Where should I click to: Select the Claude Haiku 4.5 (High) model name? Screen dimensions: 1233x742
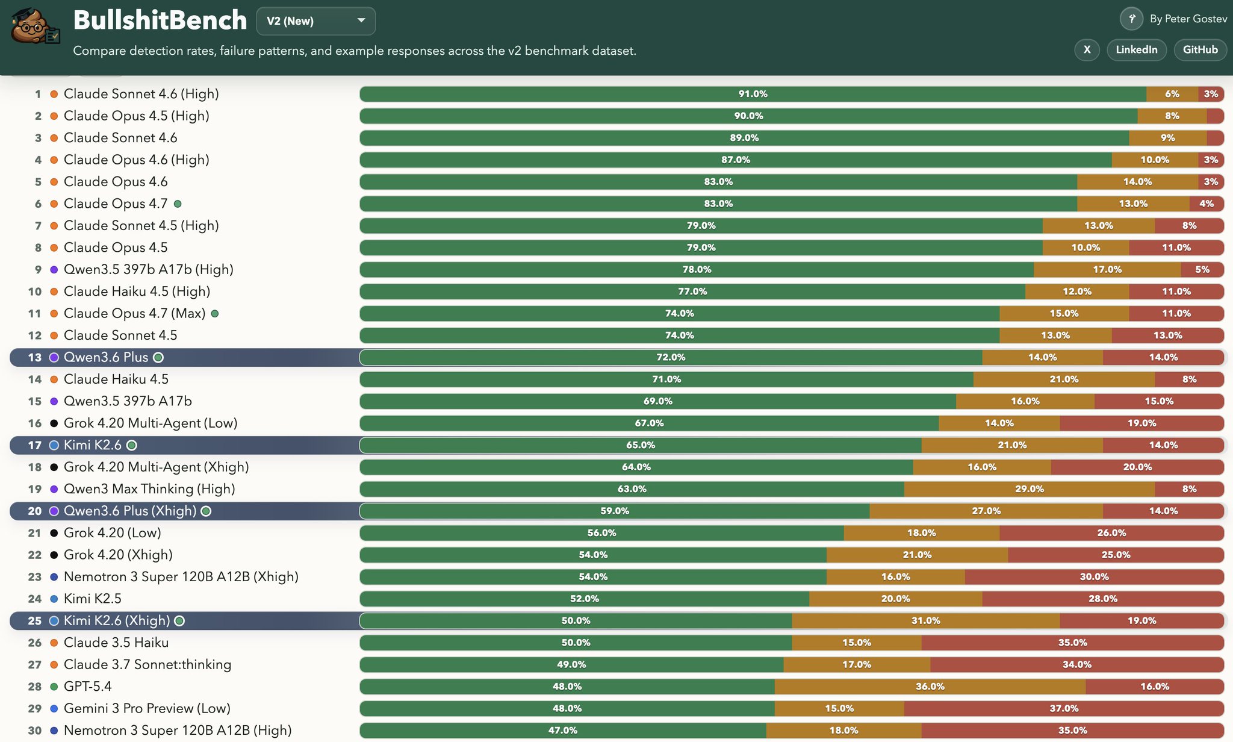pyautogui.click(x=137, y=291)
